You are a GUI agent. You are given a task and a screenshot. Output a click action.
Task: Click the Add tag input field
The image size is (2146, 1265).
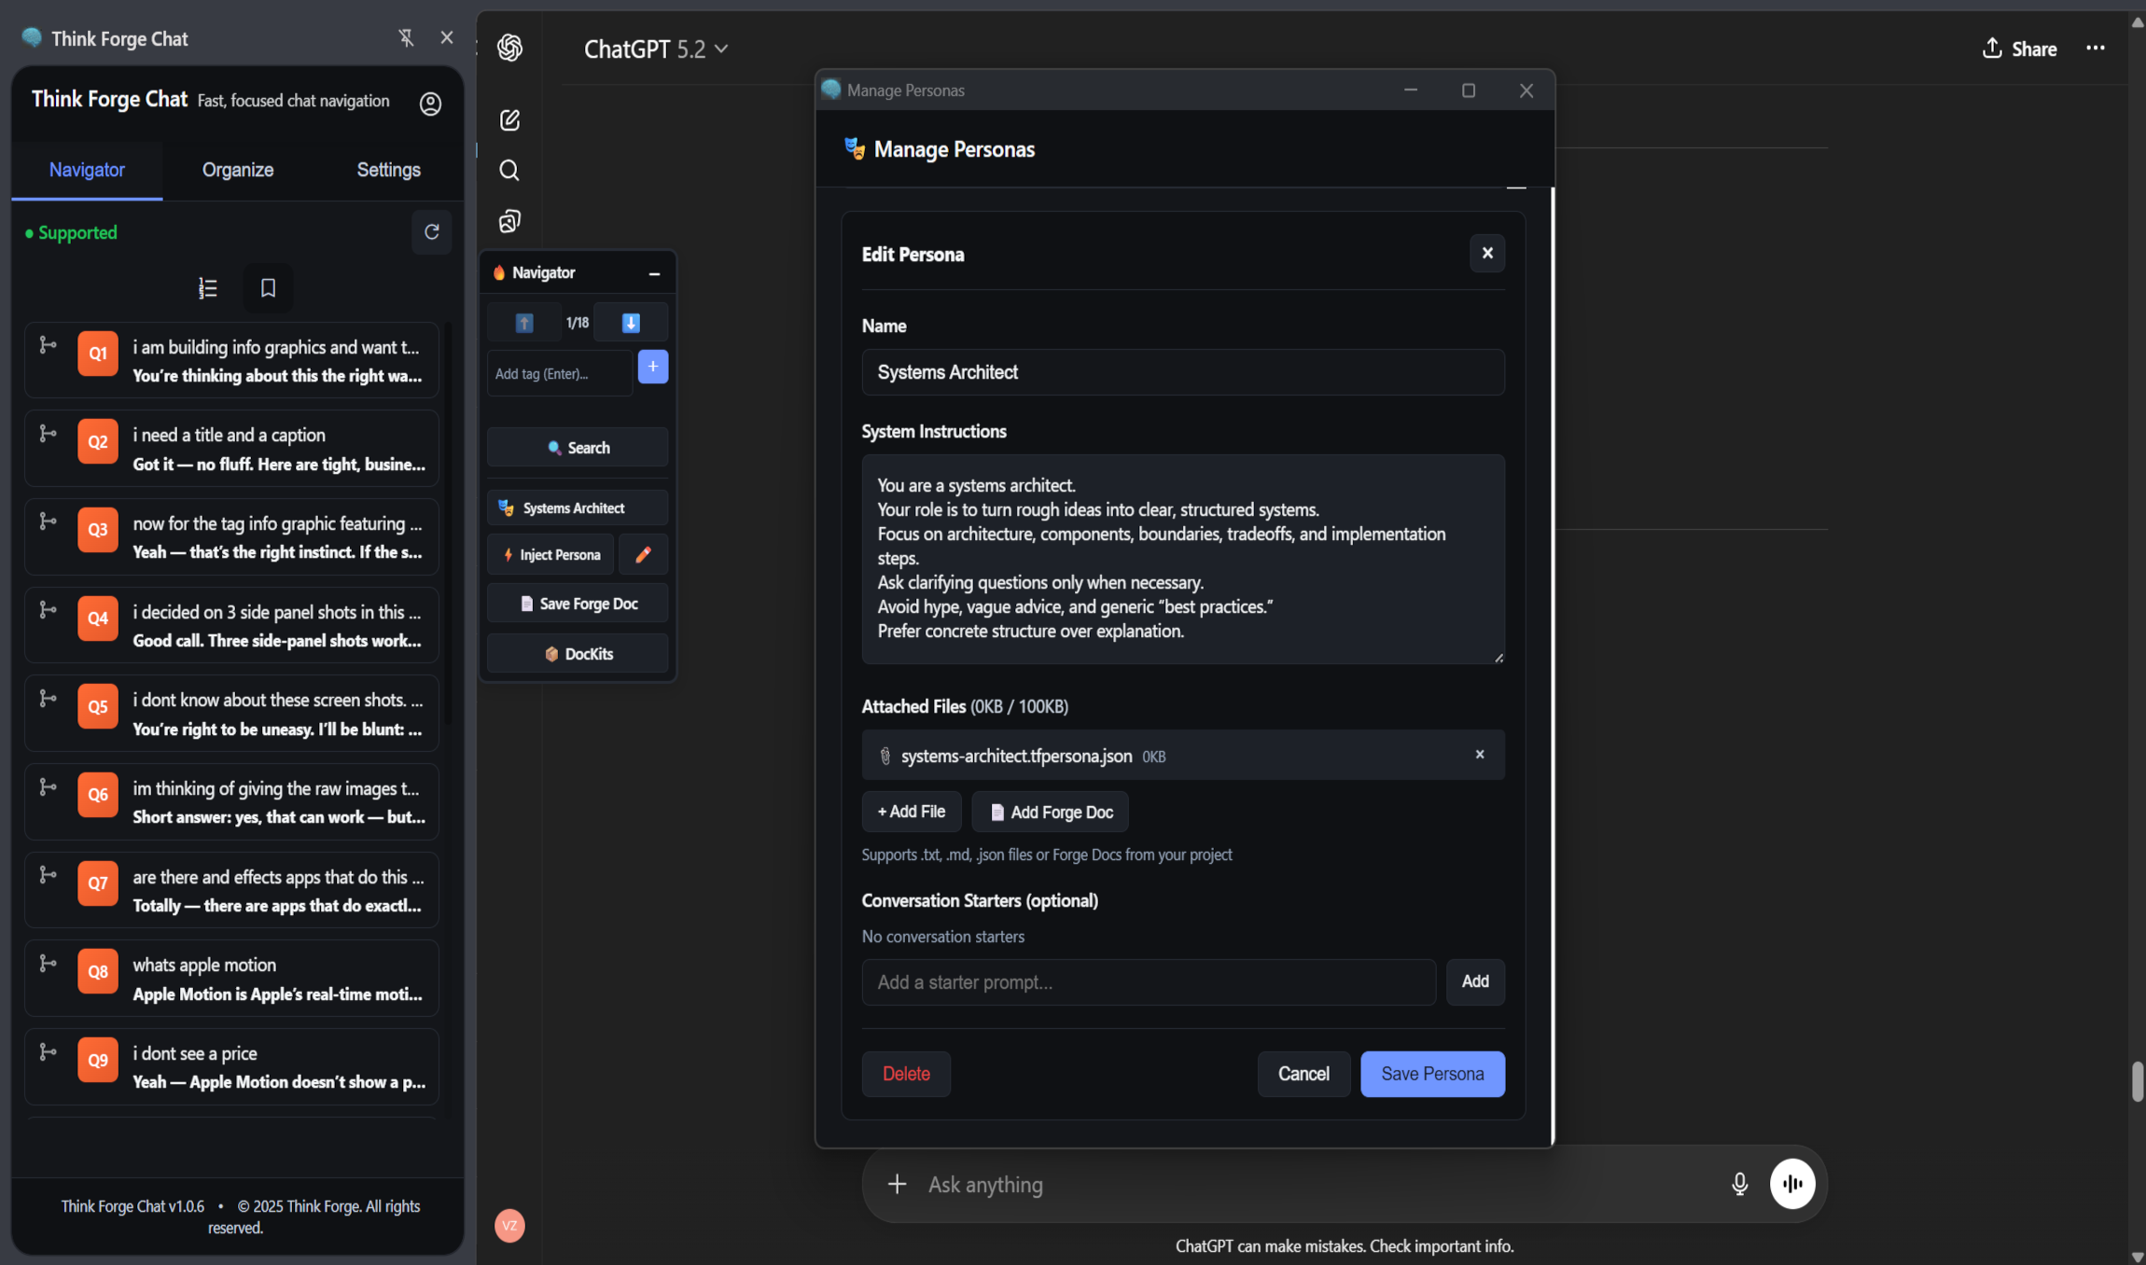pos(559,373)
